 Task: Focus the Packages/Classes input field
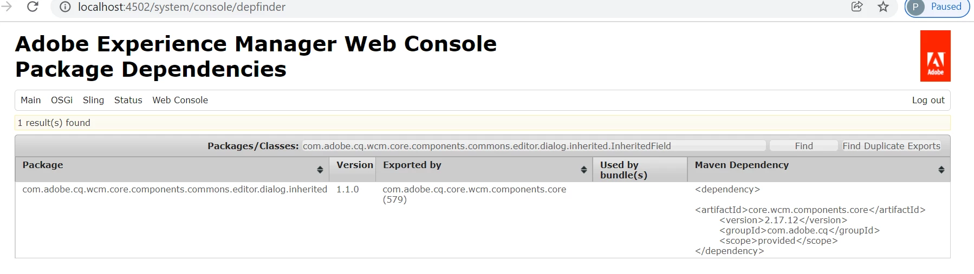[534, 146]
